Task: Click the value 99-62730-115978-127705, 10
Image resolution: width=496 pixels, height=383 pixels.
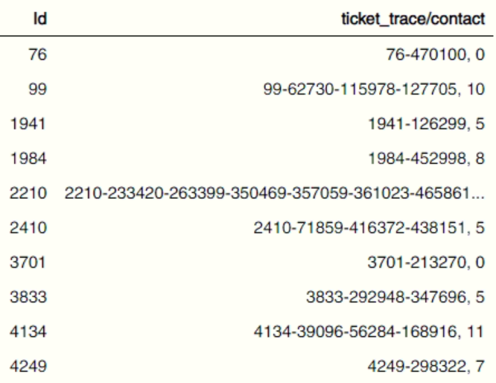Action: pyautogui.click(x=374, y=89)
